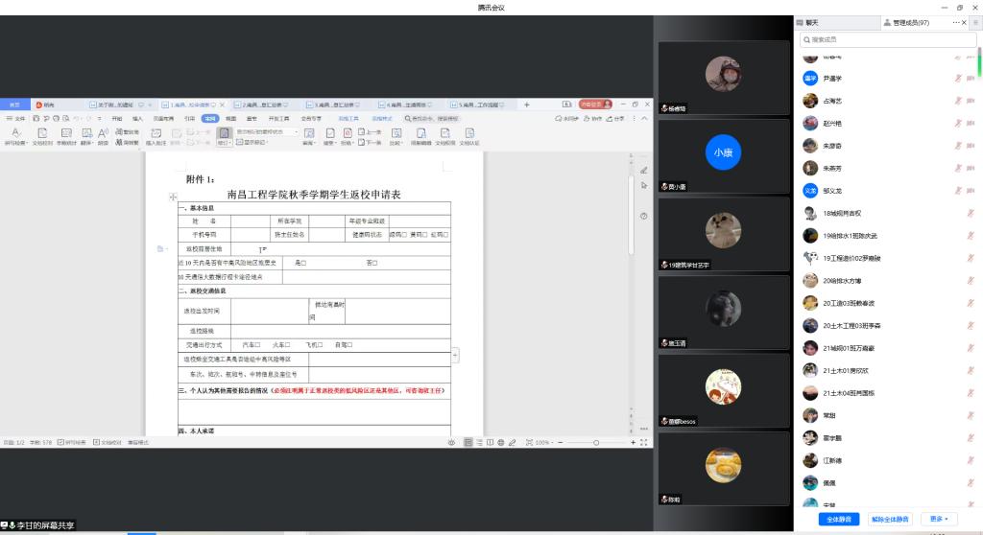Click the table move handle beside 基本信息
Image resolution: width=983 pixels, height=535 pixels.
tap(173, 197)
